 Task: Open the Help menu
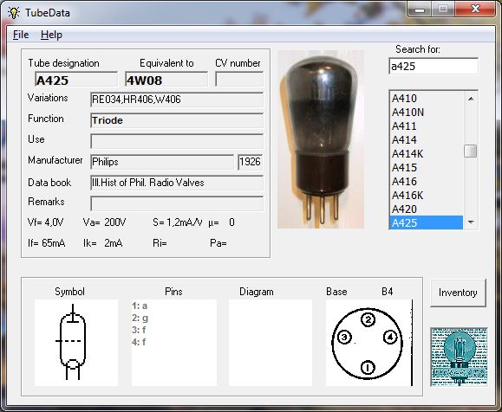(51, 35)
